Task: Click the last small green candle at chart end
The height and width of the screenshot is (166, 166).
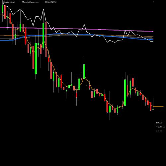Action: [x=153, y=110]
